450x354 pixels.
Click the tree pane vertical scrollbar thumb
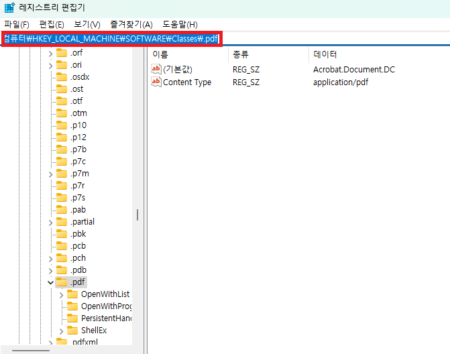tap(137, 215)
